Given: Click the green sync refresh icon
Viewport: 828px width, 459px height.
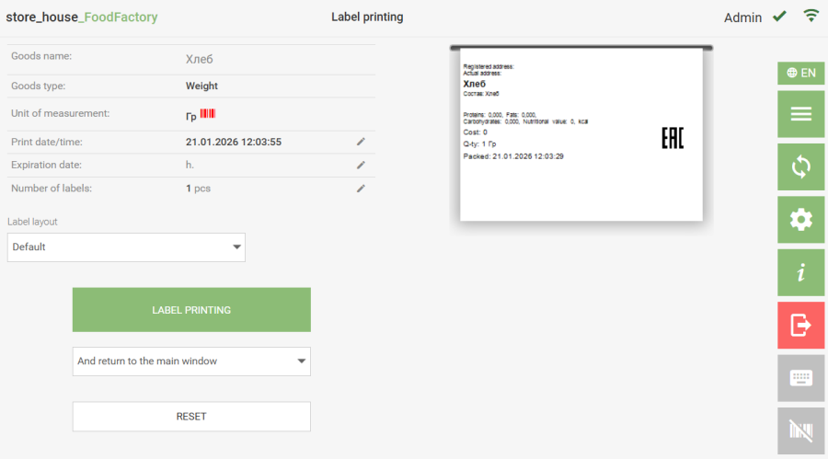Looking at the screenshot, I should [801, 166].
